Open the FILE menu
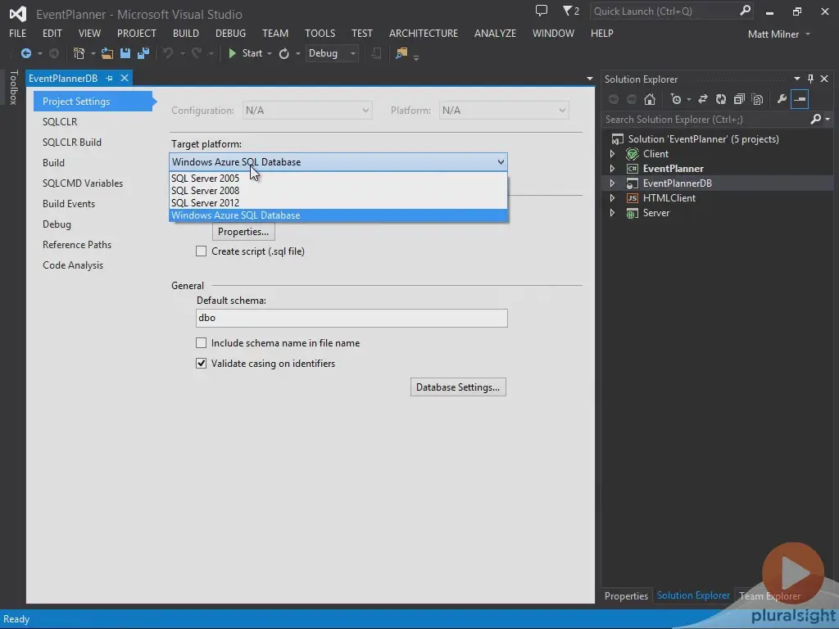 click(18, 33)
